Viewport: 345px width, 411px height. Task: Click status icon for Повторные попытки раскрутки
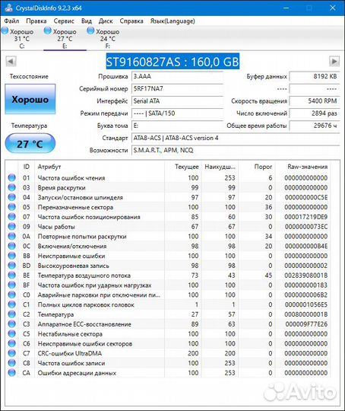tap(12, 236)
